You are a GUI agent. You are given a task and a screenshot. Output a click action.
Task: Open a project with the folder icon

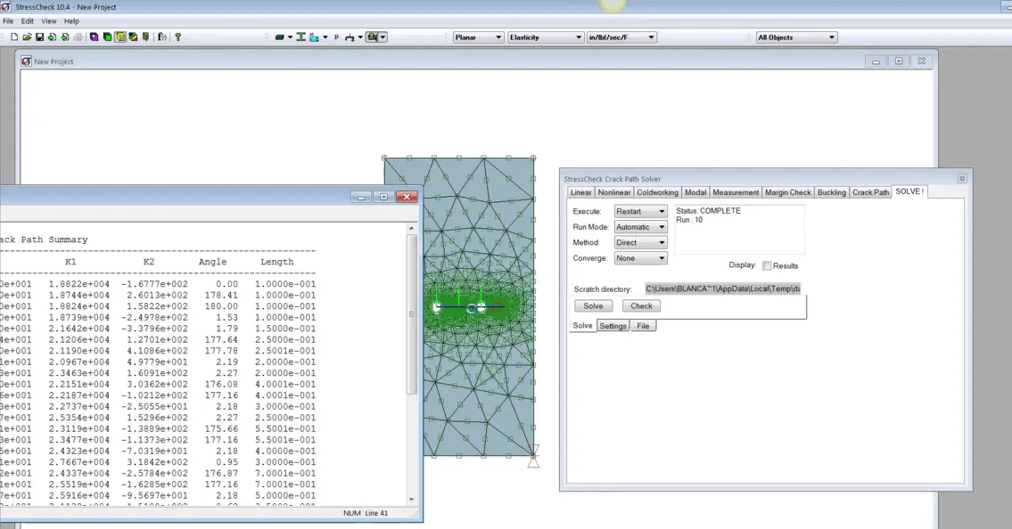(27, 37)
